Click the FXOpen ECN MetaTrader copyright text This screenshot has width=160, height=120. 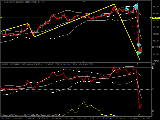coord(30,115)
